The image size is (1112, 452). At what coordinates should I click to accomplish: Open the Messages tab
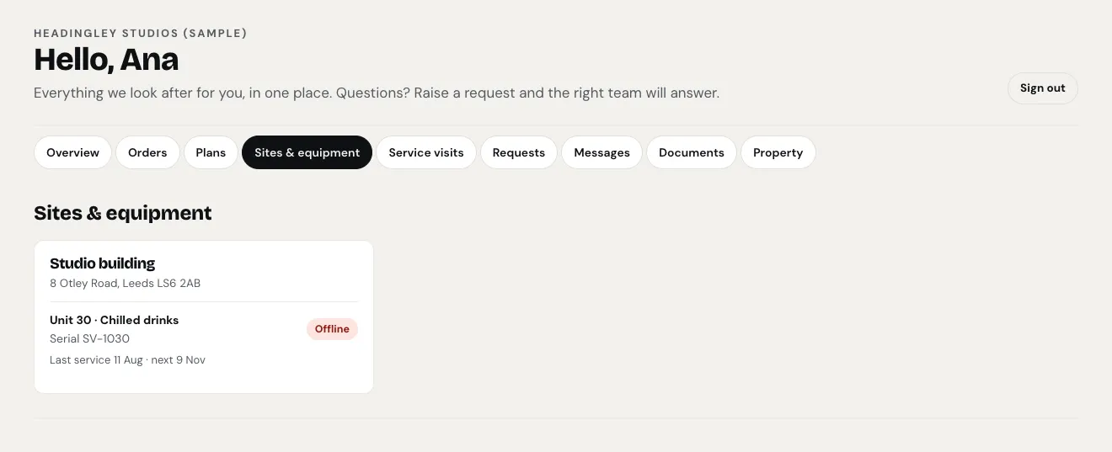click(x=601, y=152)
